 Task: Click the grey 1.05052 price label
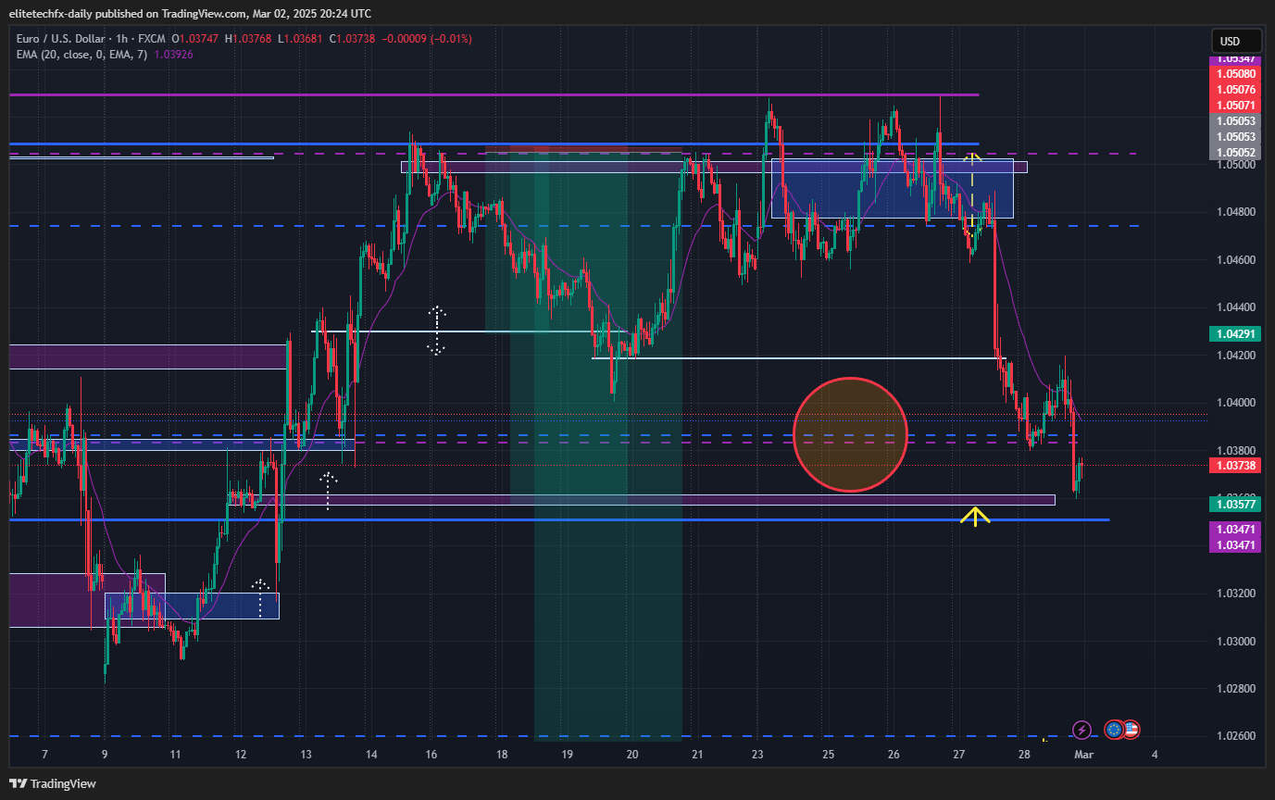pyautogui.click(x=1235, y=153)
